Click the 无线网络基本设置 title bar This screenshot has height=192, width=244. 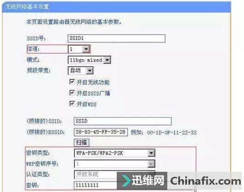[x=116, y=7]
